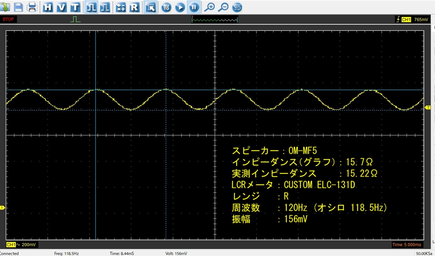The width and height of the screenshot is (435, 256).
Task: Click the Freq: 118.5Hz status readout
Action: point(66,253)
